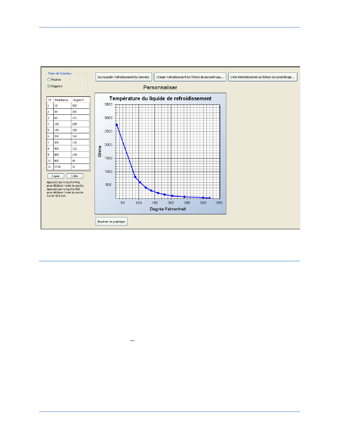Click Imprimer ce graphique button
Image resolution: width=339 pixels, height=439 pixels.
(x=111, y=221)
